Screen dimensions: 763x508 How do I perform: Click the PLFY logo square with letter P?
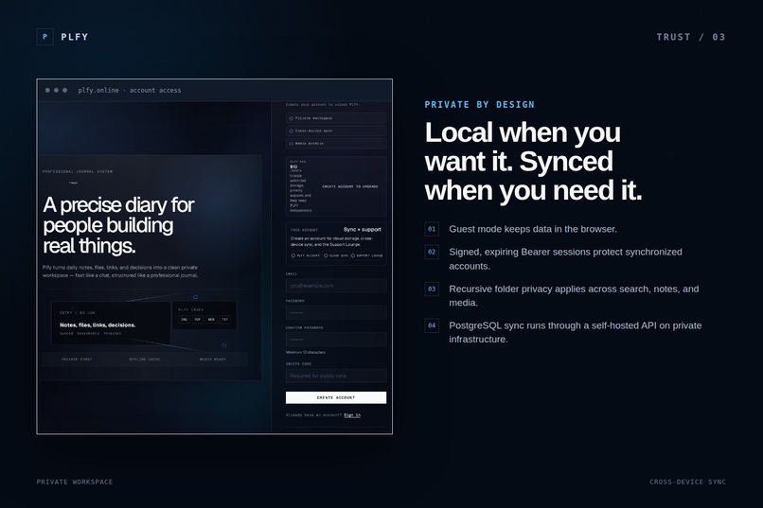(x=44, y=37)
